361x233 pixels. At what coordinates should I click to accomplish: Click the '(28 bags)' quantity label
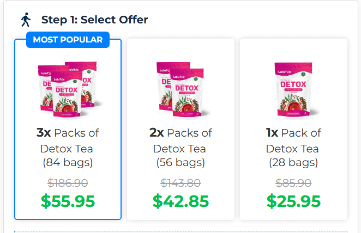click(x=293, y=162)
